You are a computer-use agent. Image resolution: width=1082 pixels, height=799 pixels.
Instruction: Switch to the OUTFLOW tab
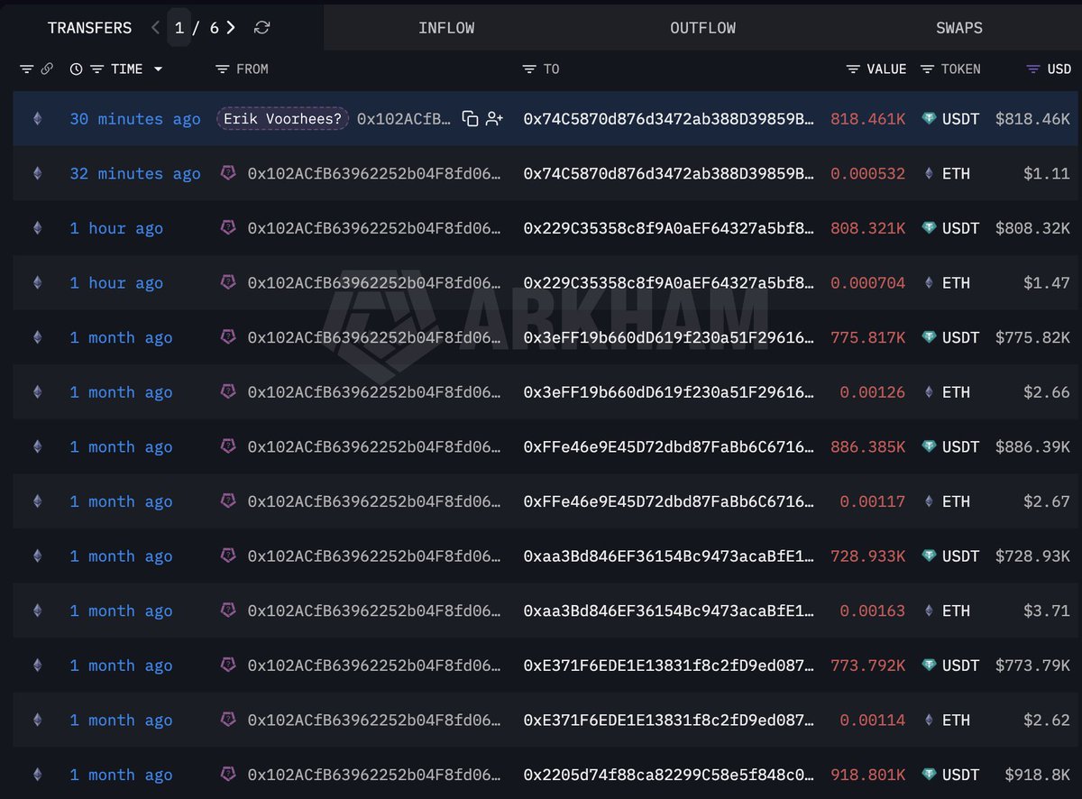pyautogui.click(x=702, y=28)
